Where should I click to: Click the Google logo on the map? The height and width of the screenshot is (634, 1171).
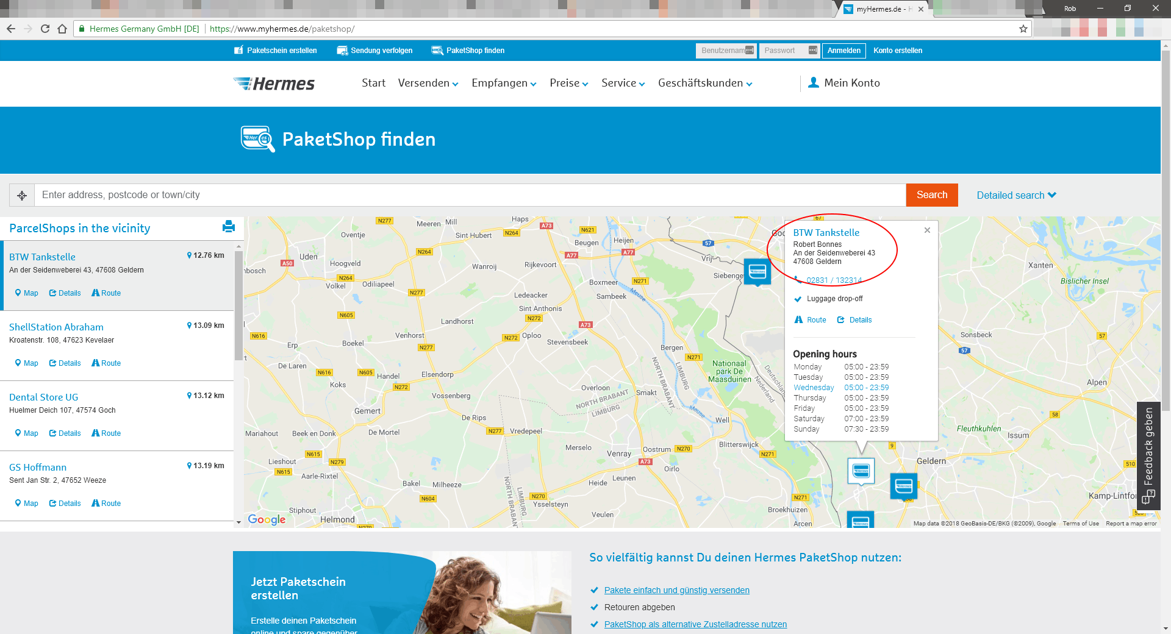267,519
